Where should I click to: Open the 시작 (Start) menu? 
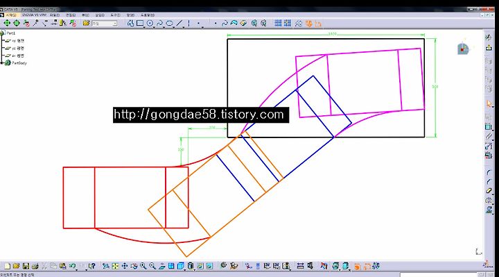click(11, 15)
